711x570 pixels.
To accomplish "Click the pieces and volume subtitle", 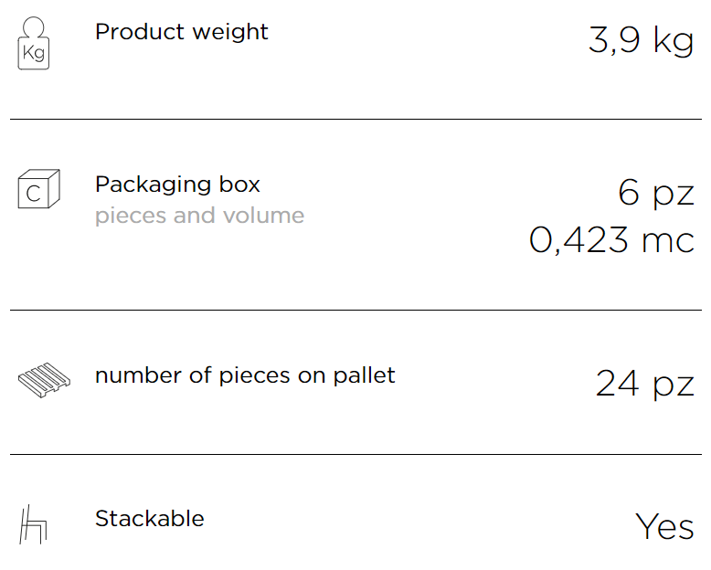I will (x=199, y=216).
